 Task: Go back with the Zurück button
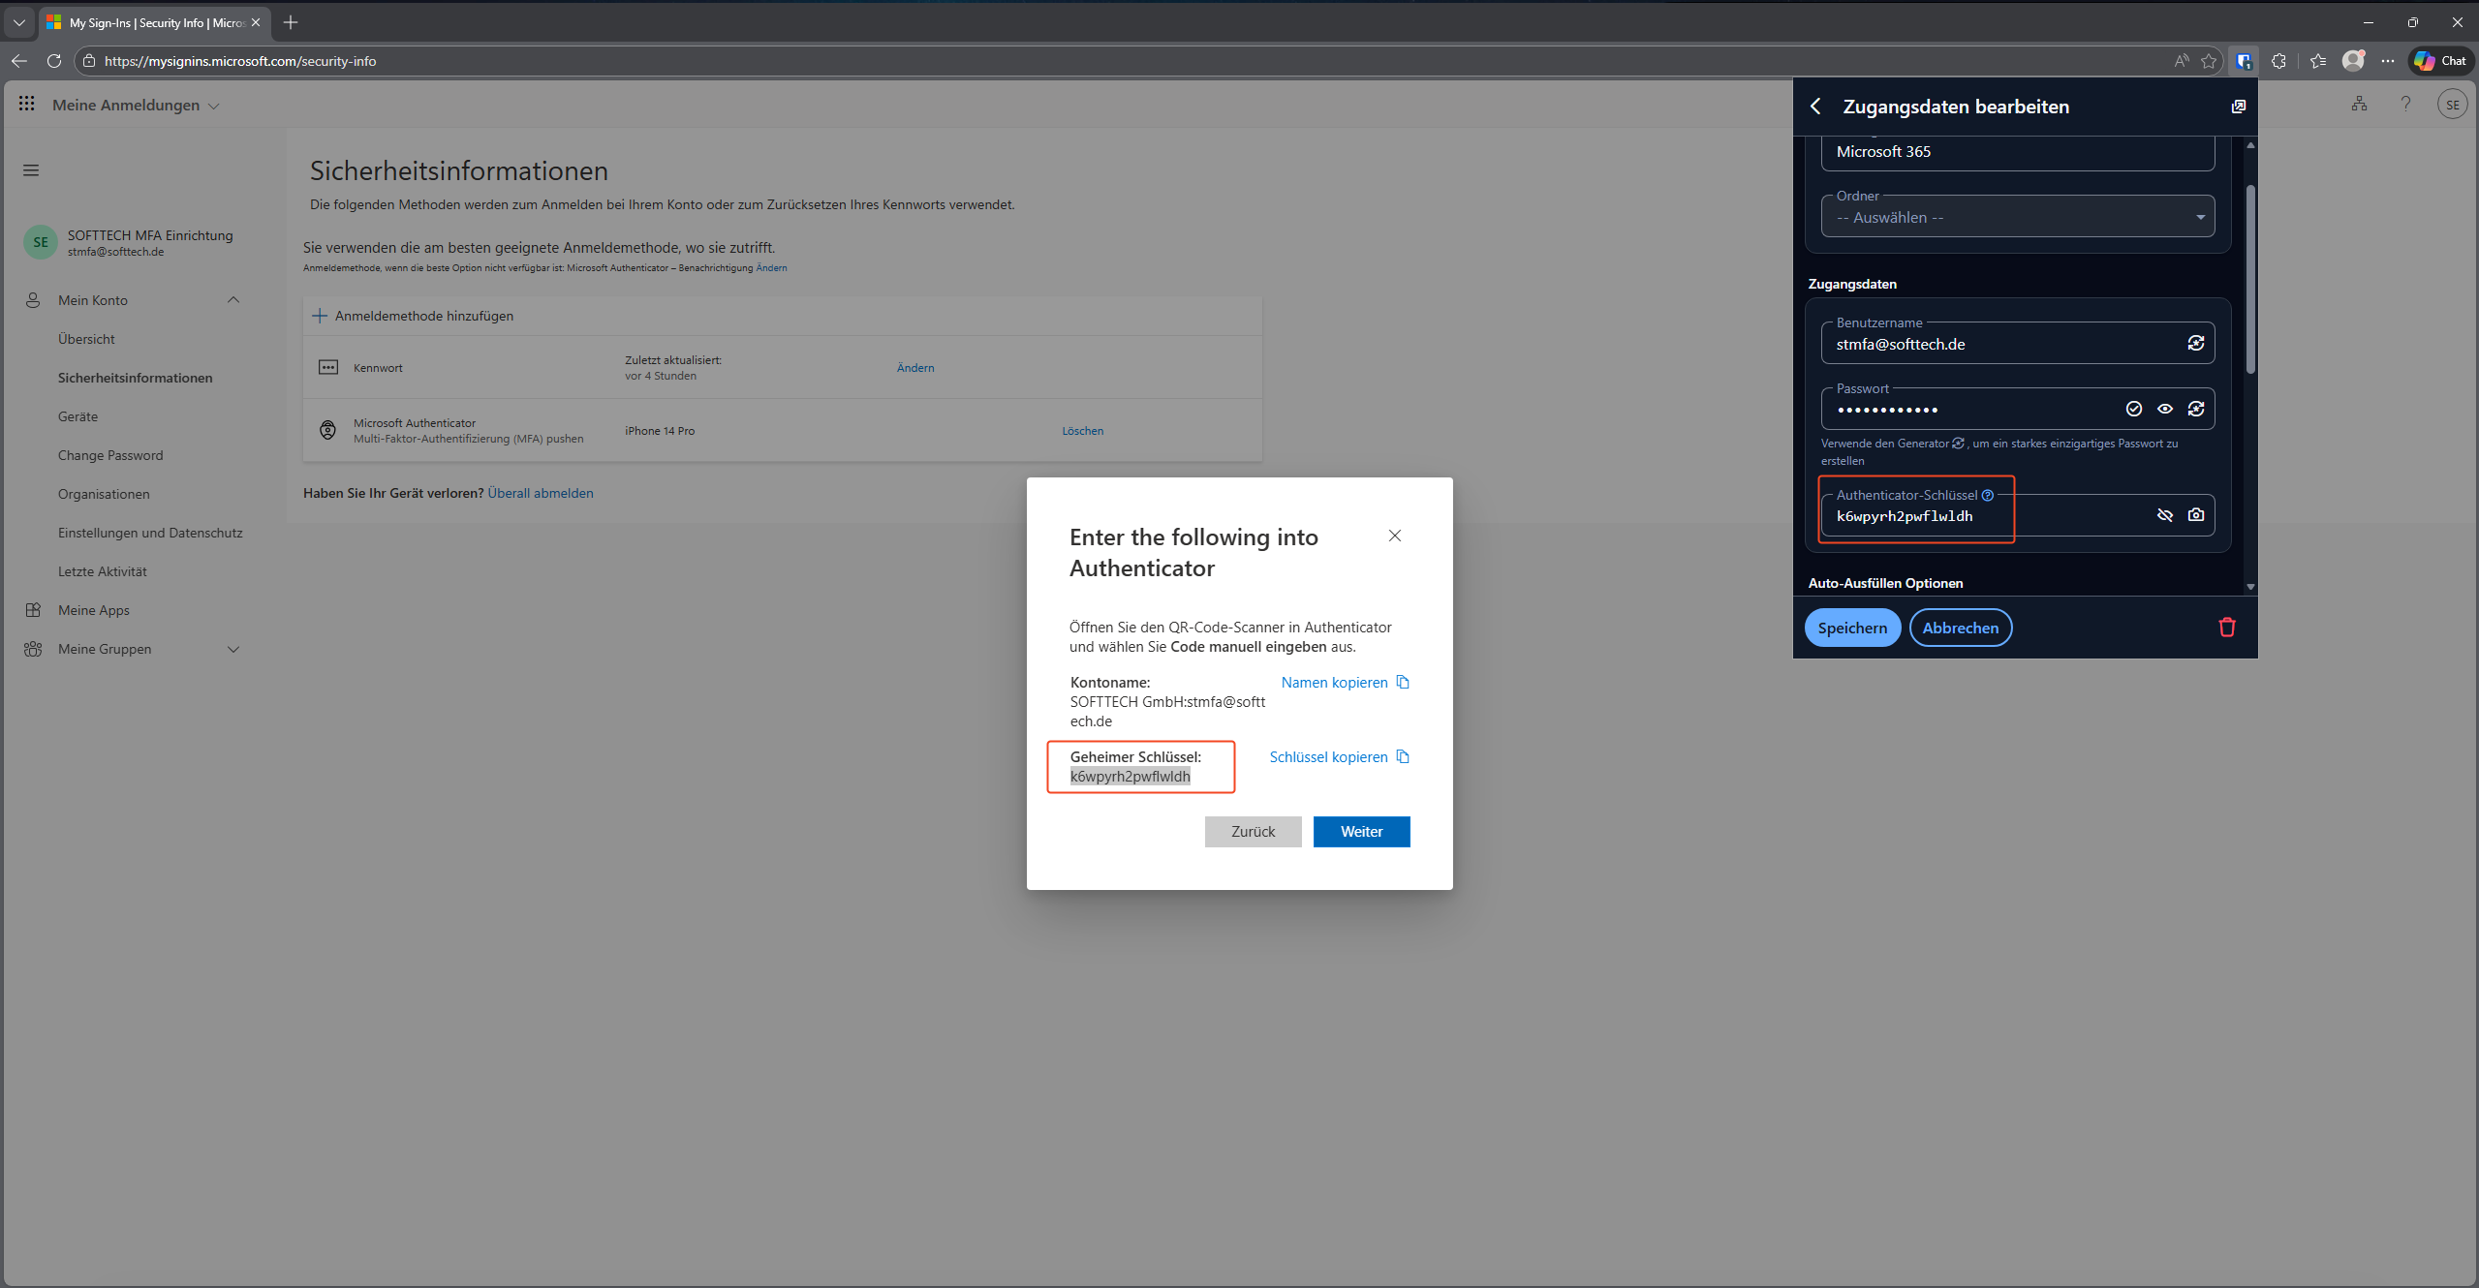pyautogui.click(x=1254, y=832)
